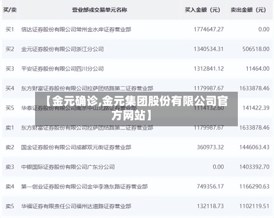Click buy amount 1340534.31
The image size is (274, 218).
click(x=209, y=49)
